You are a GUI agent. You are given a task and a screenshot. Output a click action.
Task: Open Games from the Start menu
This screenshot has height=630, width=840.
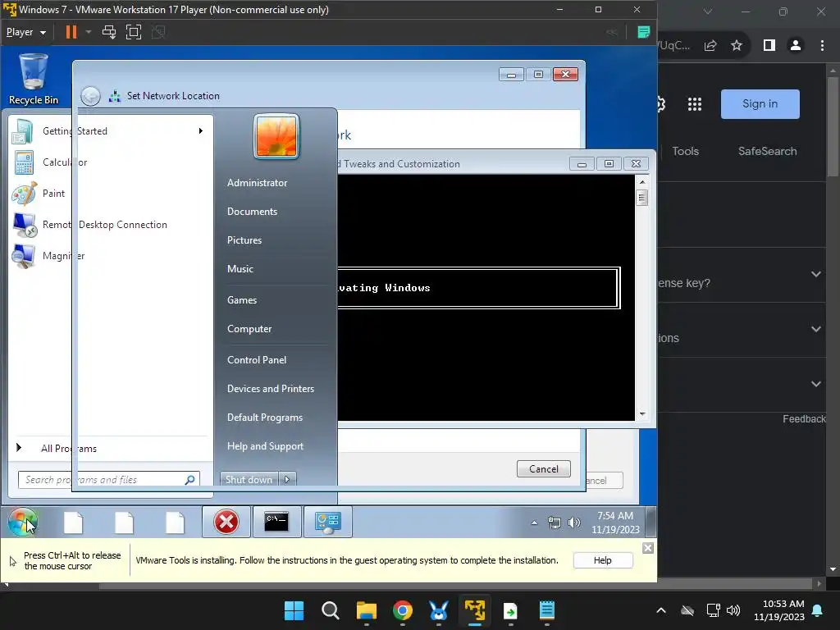[242, 300]
